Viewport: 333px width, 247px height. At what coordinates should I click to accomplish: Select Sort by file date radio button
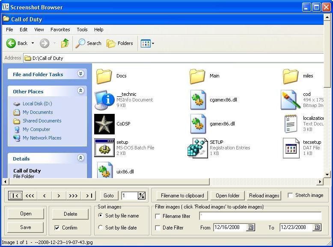coord(100,227)
